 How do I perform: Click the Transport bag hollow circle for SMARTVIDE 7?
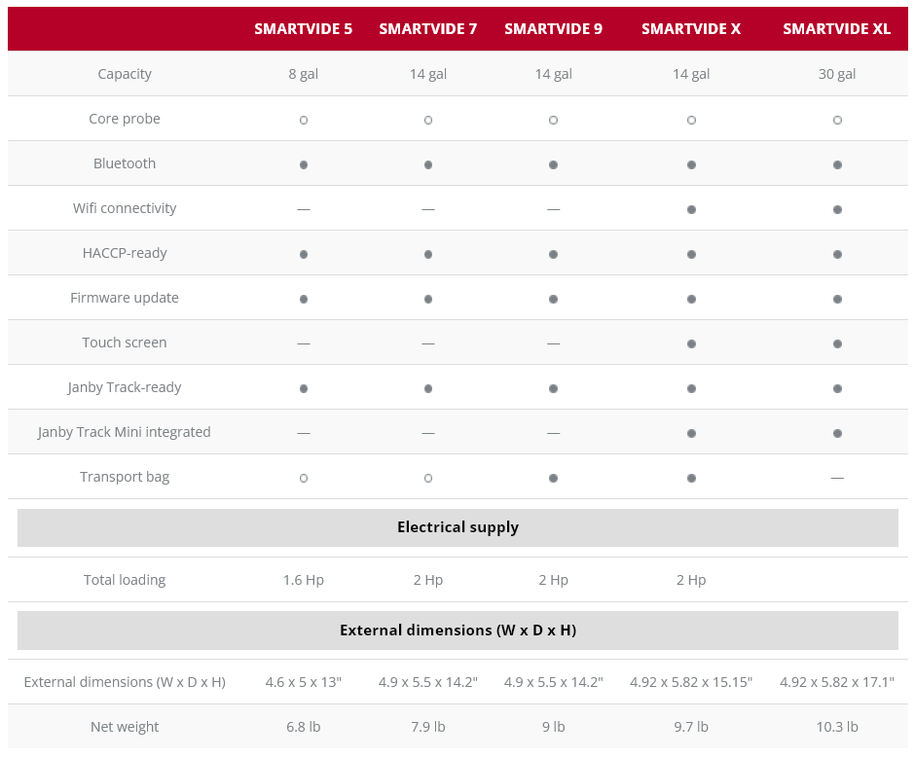[x=428, y=478]
